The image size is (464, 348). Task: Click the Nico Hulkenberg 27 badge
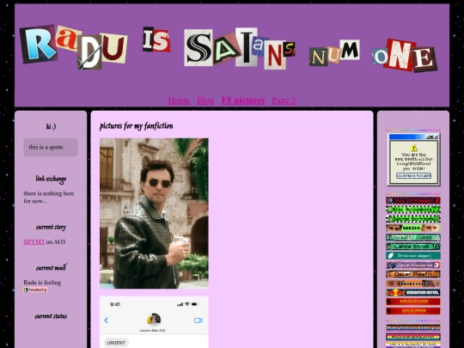412,210
